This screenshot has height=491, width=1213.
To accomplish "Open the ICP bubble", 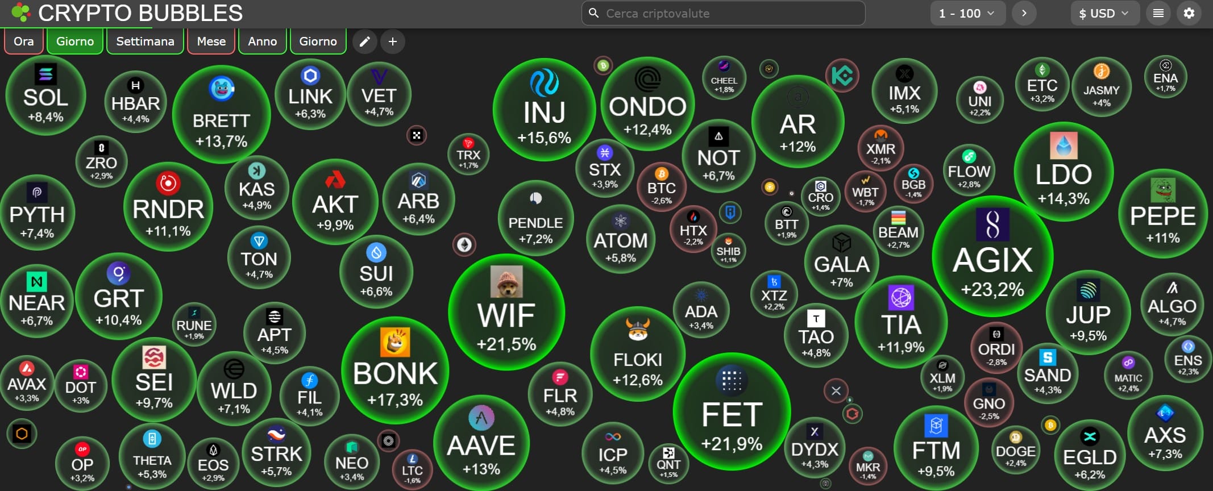I will coord(612,453).
